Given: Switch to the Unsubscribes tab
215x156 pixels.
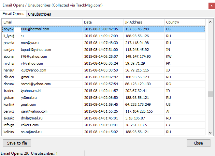Looking at the screenshot, I should pos(39,14).
